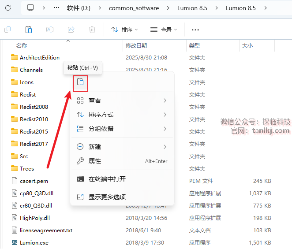The image size is (292, 249).
Task: Sort by 大小 column header
Action: pyautogui.click(x=247, y=45)
